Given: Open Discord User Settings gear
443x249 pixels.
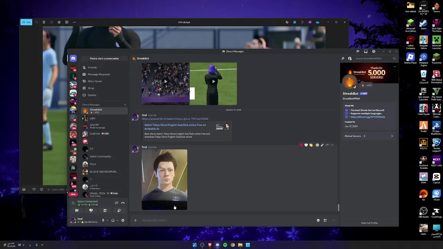Looking at the screenshot, I should coord(123,220).
